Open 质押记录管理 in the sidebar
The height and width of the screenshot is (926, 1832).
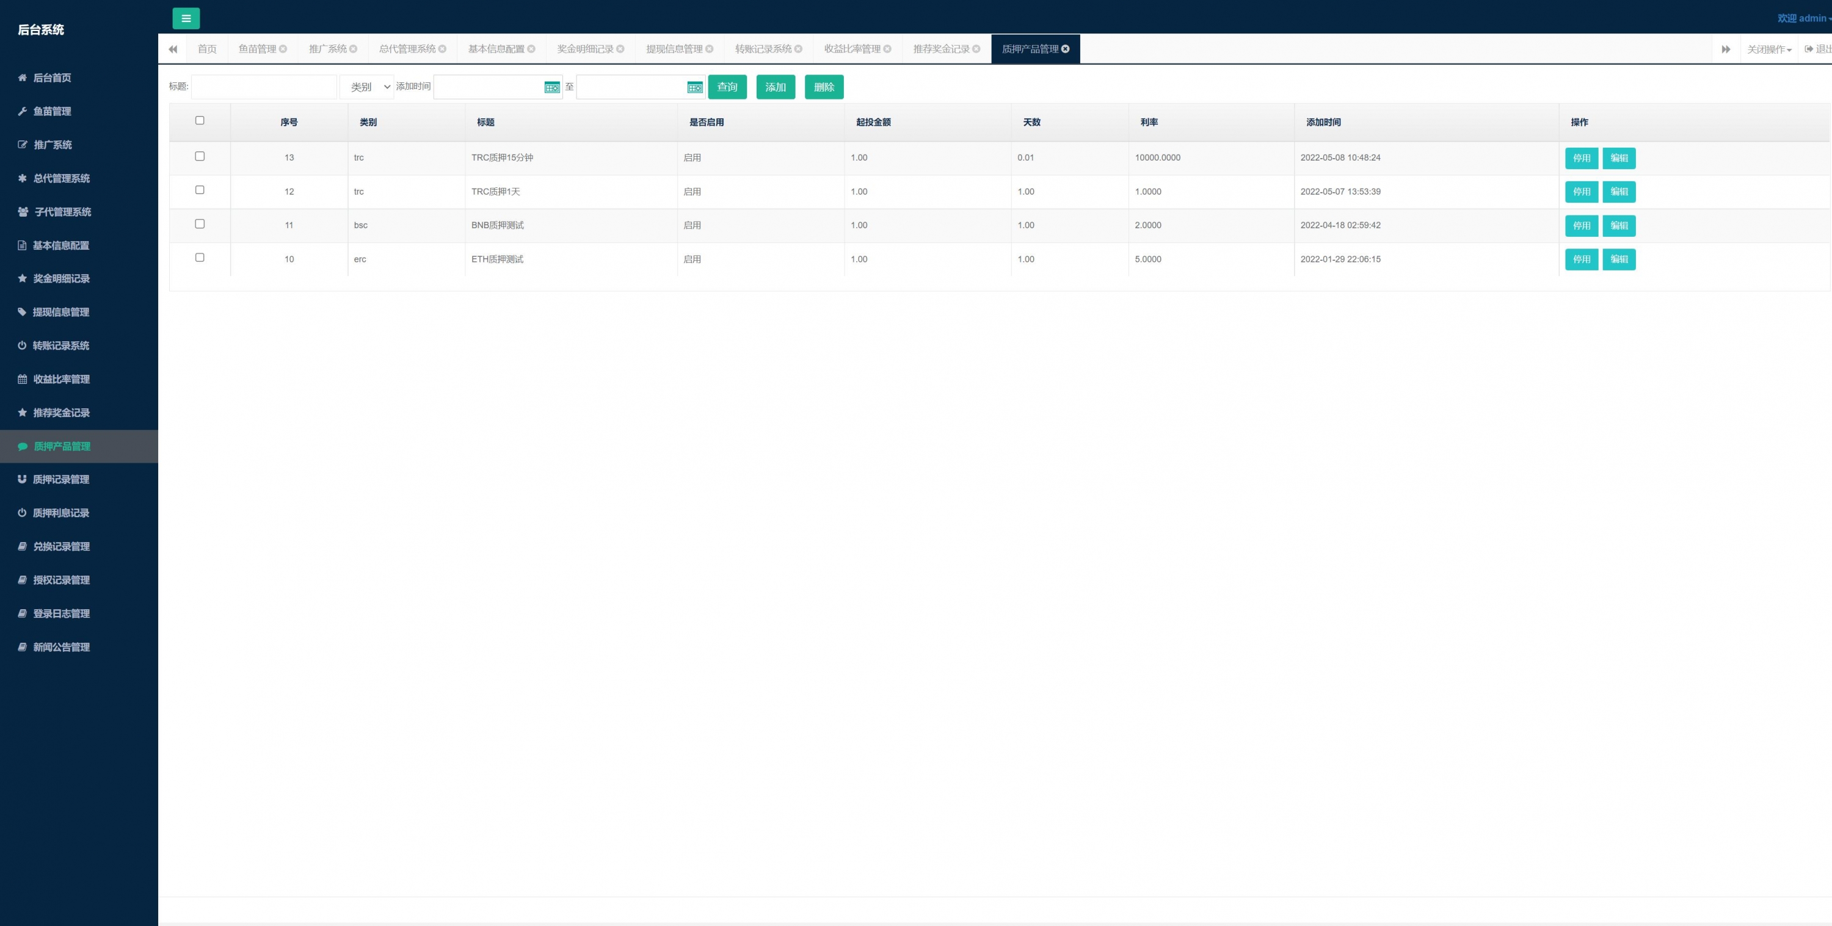(x=61, y=480)
